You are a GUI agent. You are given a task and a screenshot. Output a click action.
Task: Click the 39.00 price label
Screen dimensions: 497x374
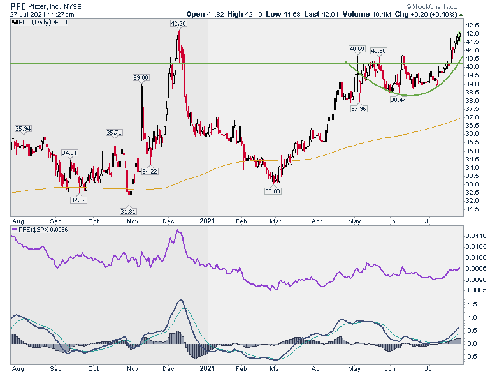[x=140, y=78]
